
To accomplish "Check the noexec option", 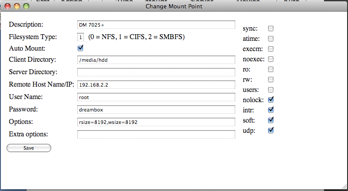I will click(271, 59).
